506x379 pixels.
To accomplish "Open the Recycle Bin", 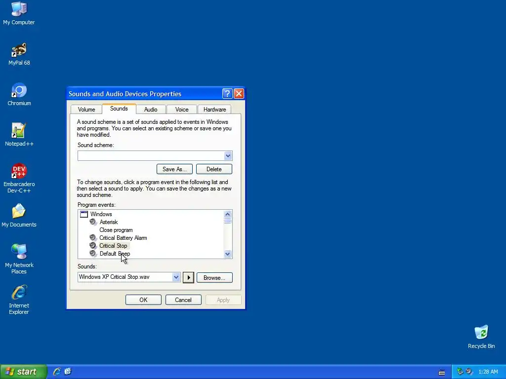I will tap(481, 337).
